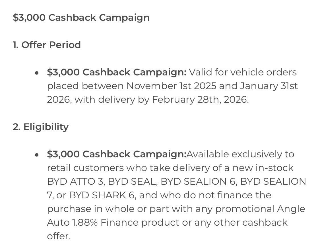Click bold campaign label before "Available exclusively"

(x=117, y=154)
